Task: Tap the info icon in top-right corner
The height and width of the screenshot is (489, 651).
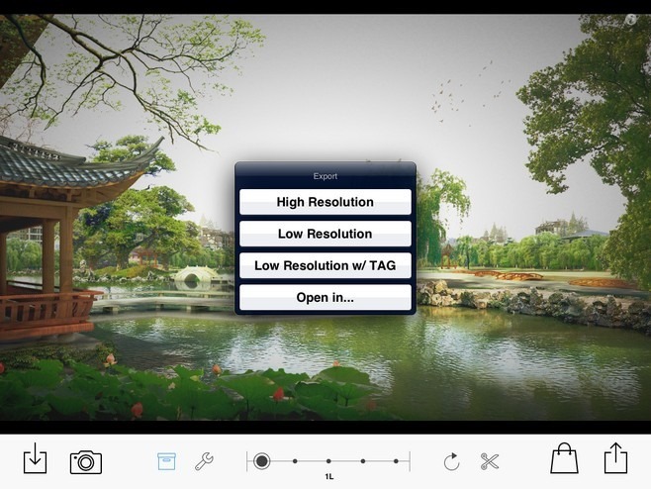Action: pos(630,19)
